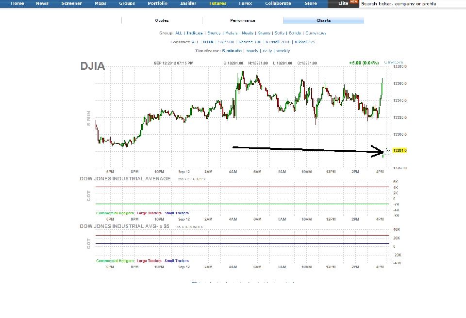The width and height of the screenshot is (466, 318).
Task: Set the timeframe to weekly
Action: [x=283, y=51]
